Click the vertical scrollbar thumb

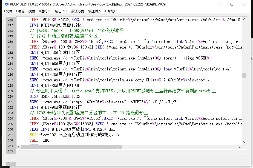pos(245,75)
